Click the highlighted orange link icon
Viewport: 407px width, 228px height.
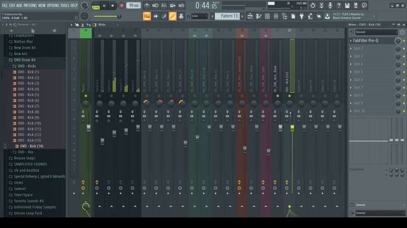pyautogui.click(x=172, y=16)
